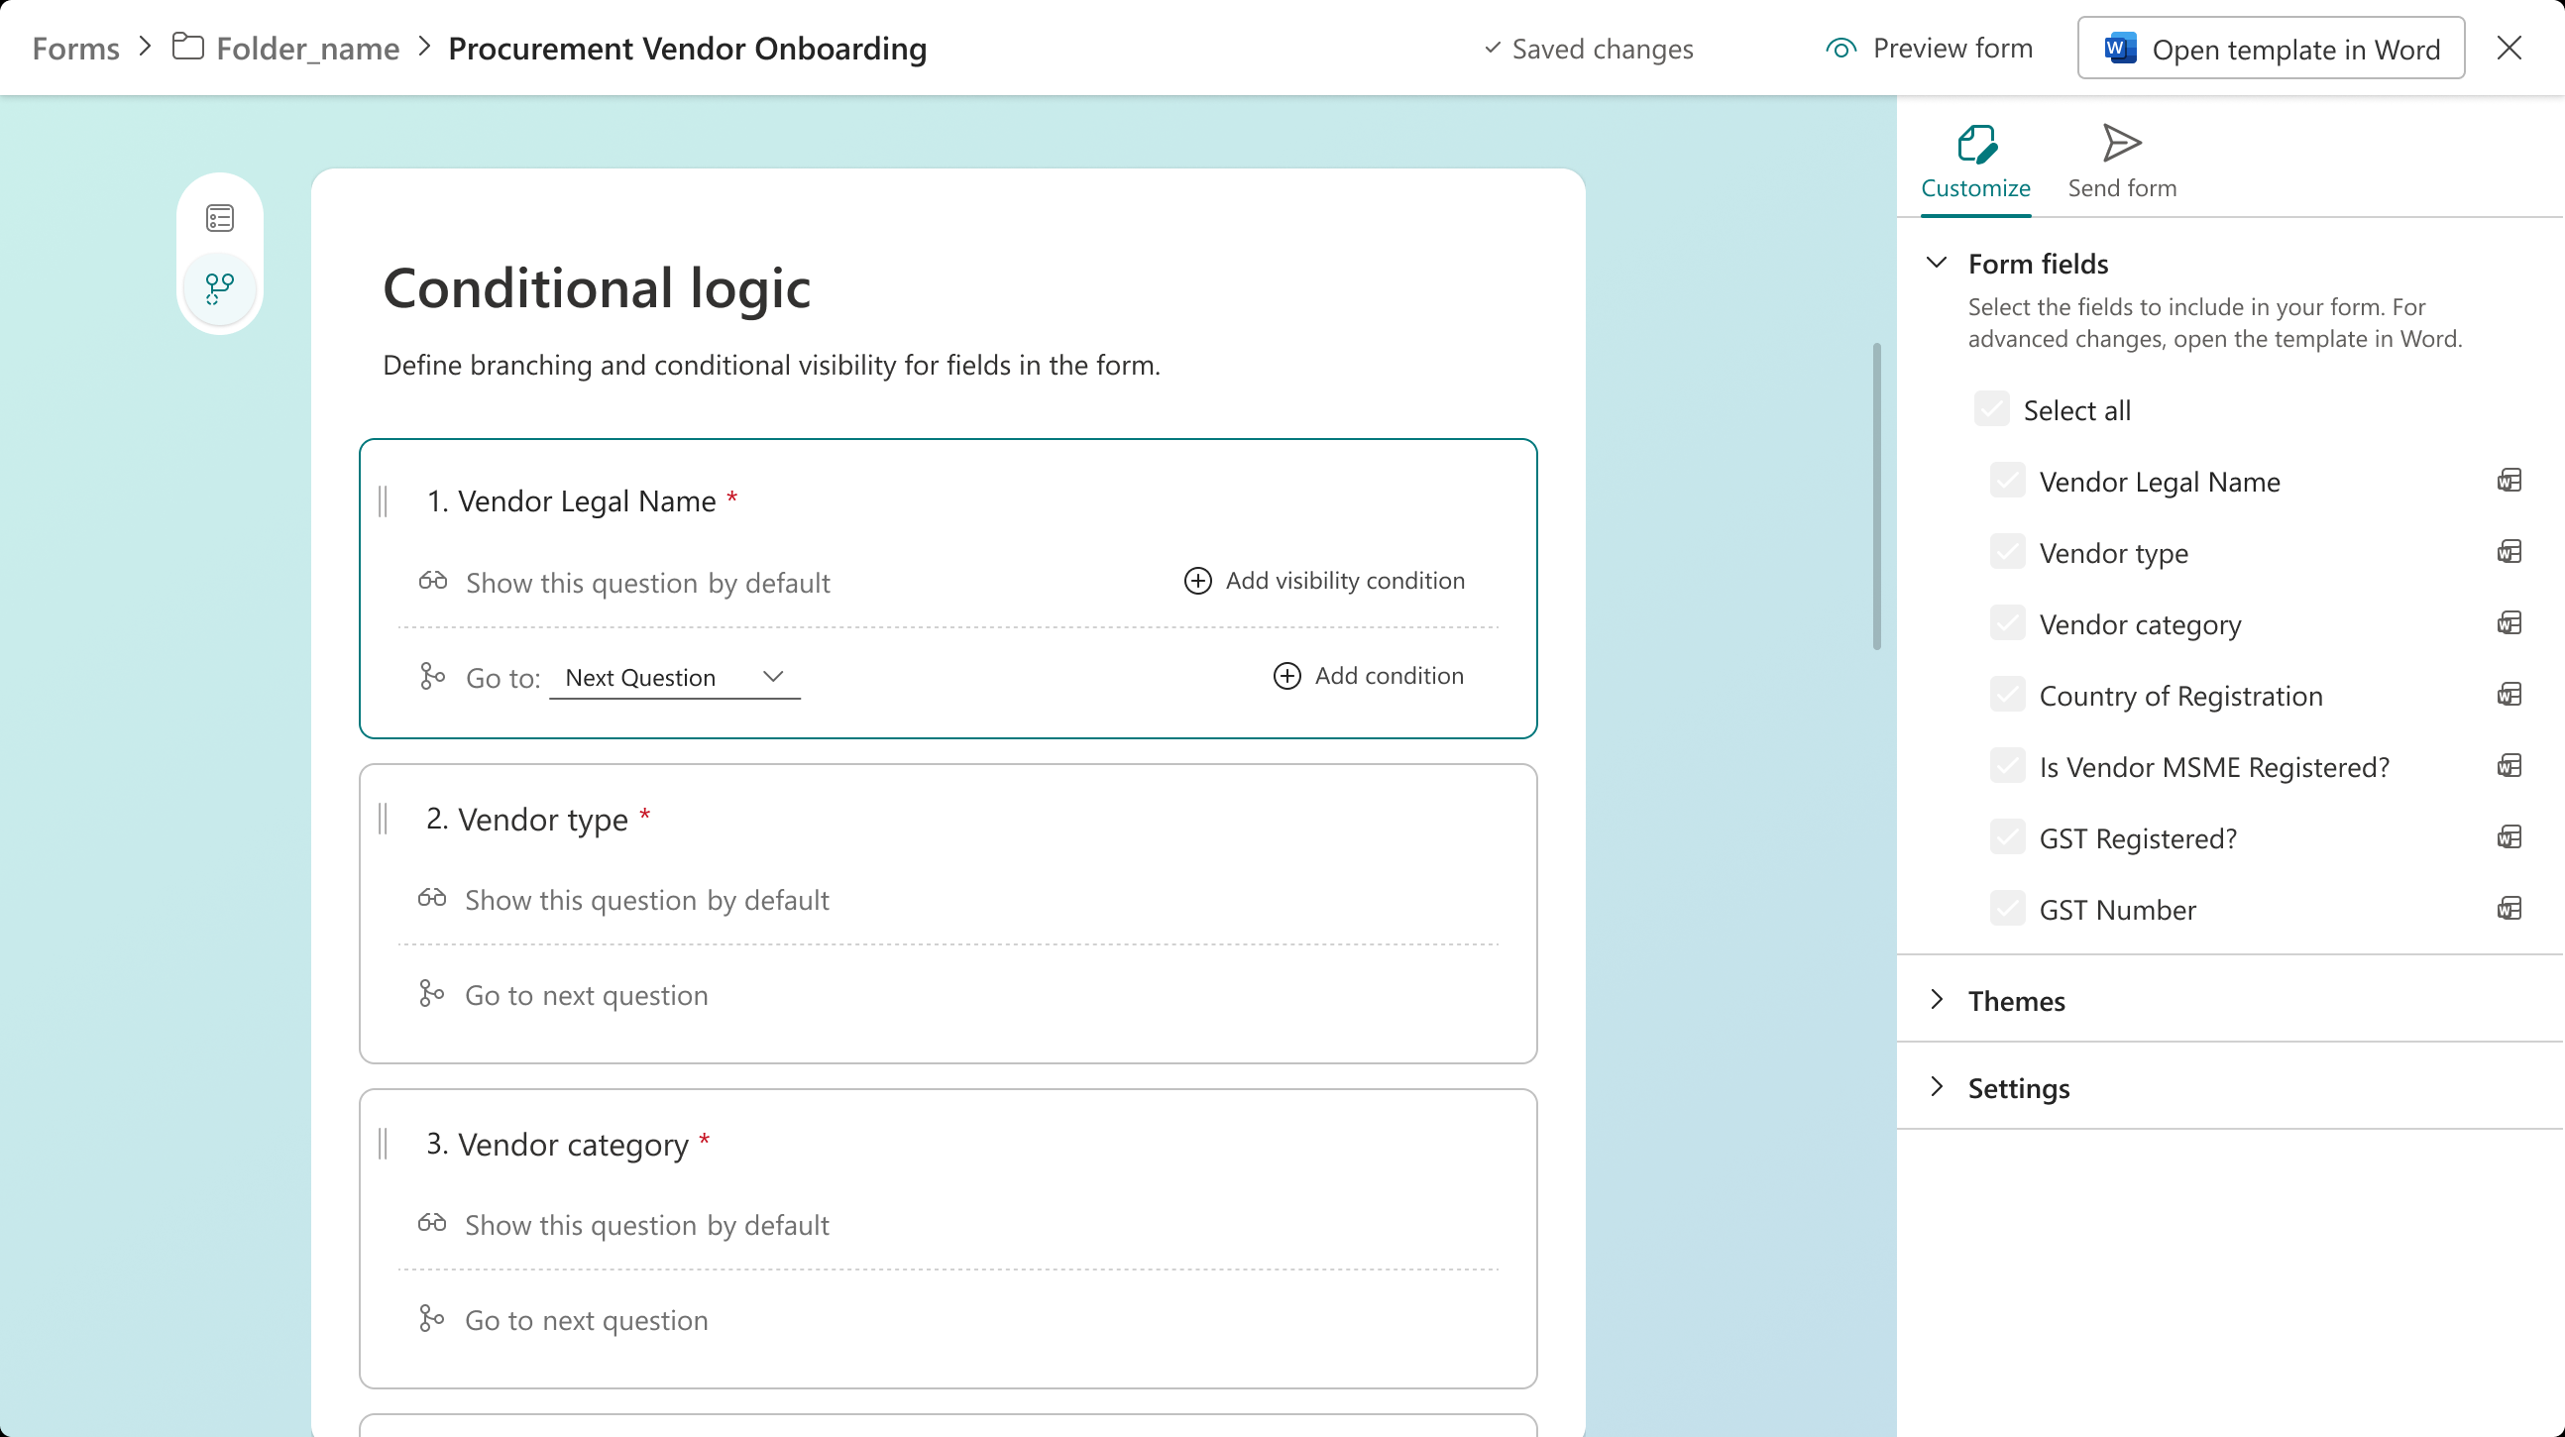Click the Word icon beside Vendor Legal Name
Screen dimensions: 2565x1437
[2509, 481]
